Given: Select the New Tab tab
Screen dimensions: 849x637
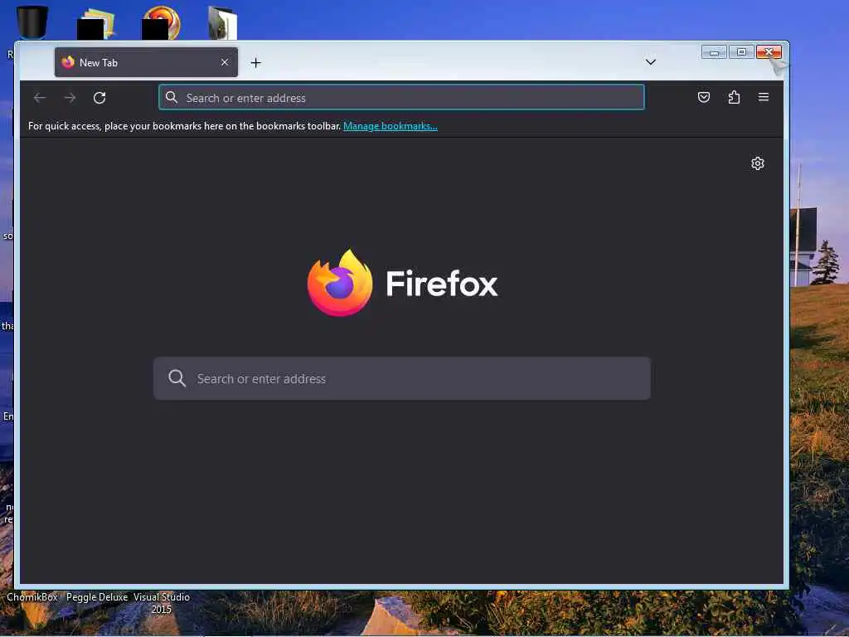Looking at the screenshot, I should pyautogui.click(x=146, y=62).
